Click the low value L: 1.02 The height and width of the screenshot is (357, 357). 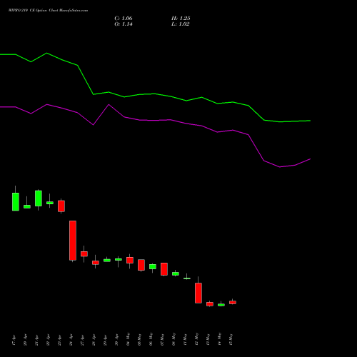181,24
